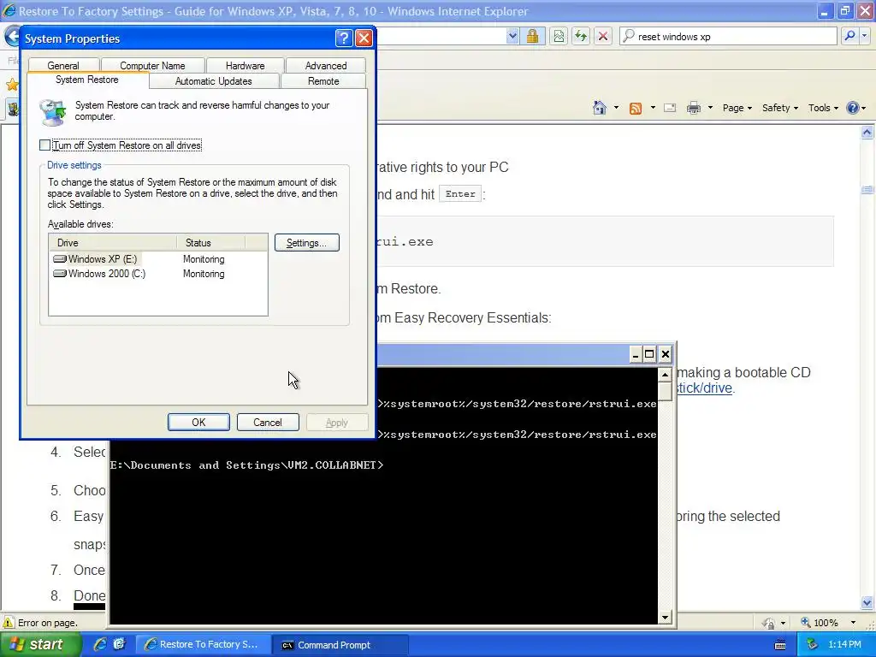Open the Tools menu dropdown

(823, 108)
